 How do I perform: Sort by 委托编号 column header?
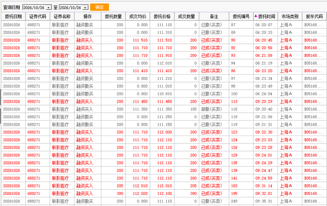[x=241, y=16]
